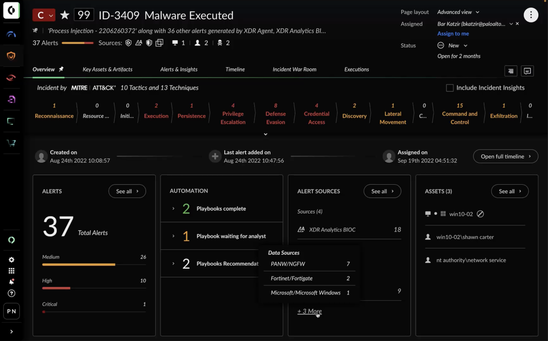
Task: Select the Lateral Movement tactic
Action: [393, 114]
